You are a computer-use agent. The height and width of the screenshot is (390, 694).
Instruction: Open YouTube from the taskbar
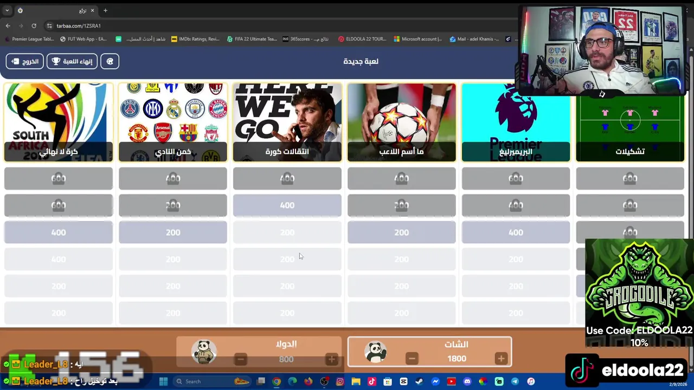(x=452, y=381)
